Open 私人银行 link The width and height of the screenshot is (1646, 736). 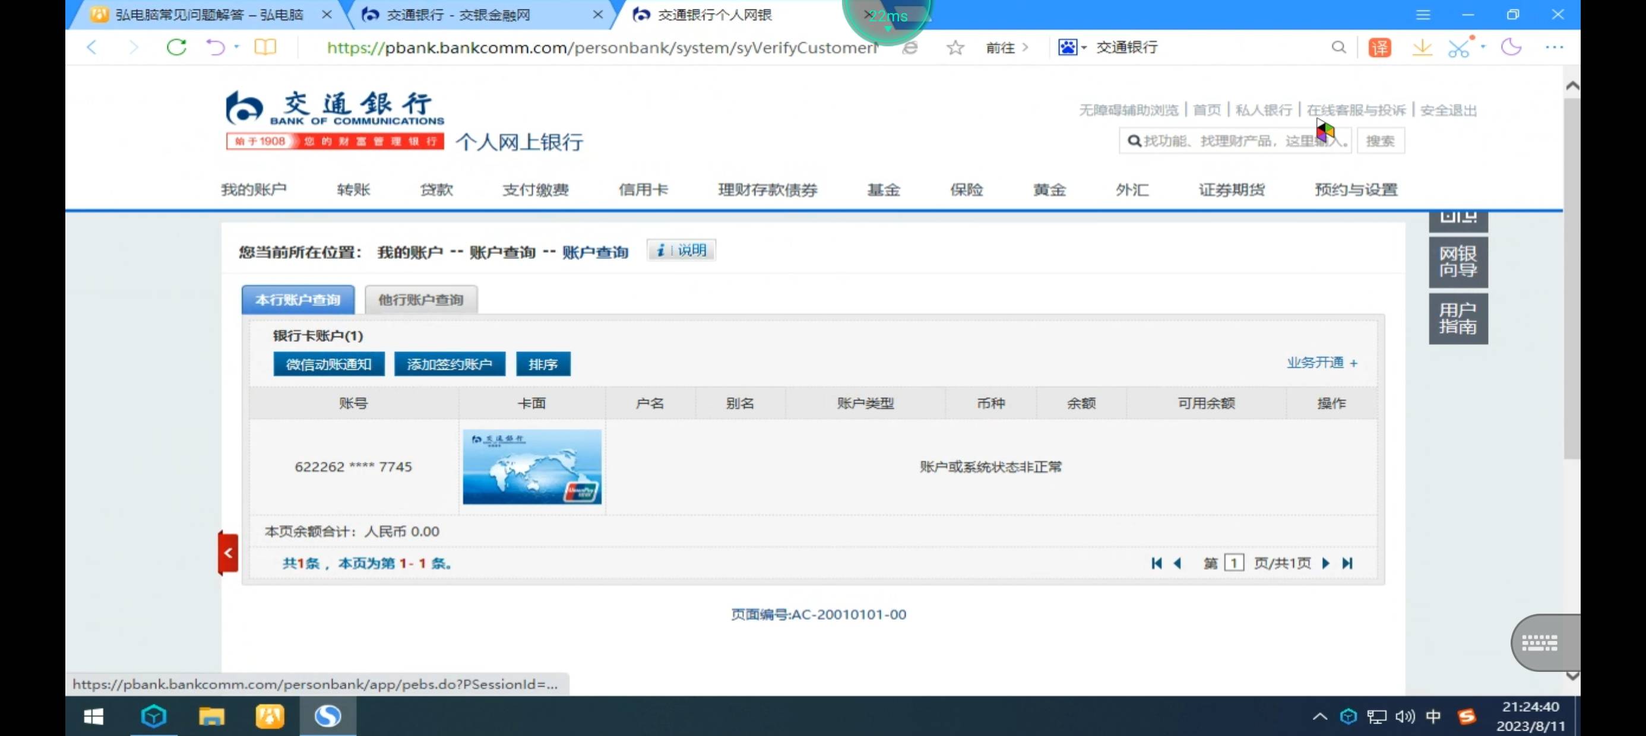pos(1263,110)
